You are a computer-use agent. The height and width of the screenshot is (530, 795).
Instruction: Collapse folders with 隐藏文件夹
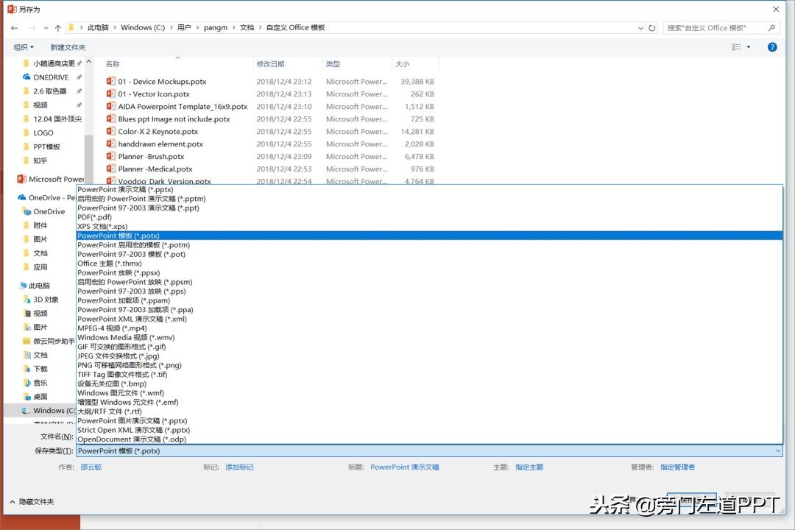coord(32,501)
